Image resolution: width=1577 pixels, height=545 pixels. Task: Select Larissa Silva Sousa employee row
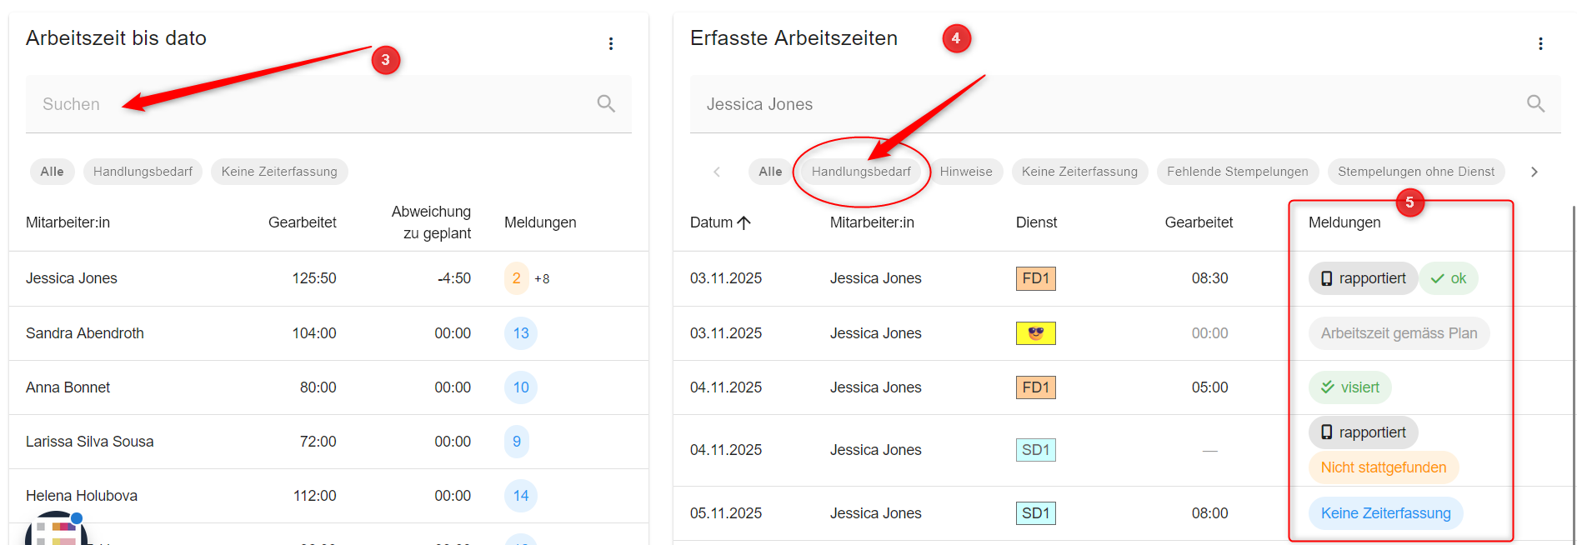(328, 442)
